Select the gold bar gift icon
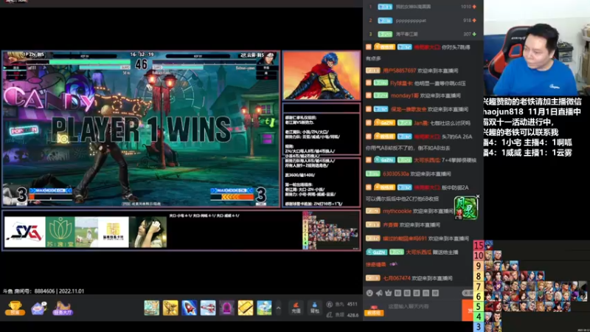 coord(246,308)
